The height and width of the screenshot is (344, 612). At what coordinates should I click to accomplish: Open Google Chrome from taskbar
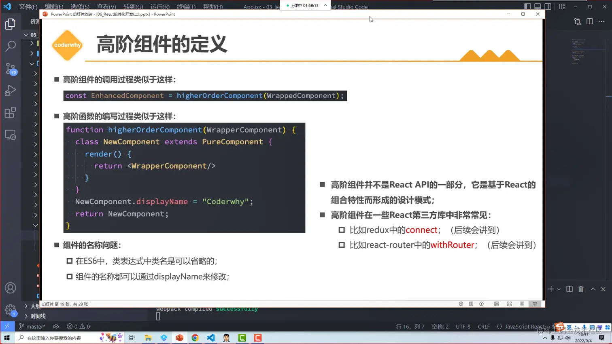point(195,338)
